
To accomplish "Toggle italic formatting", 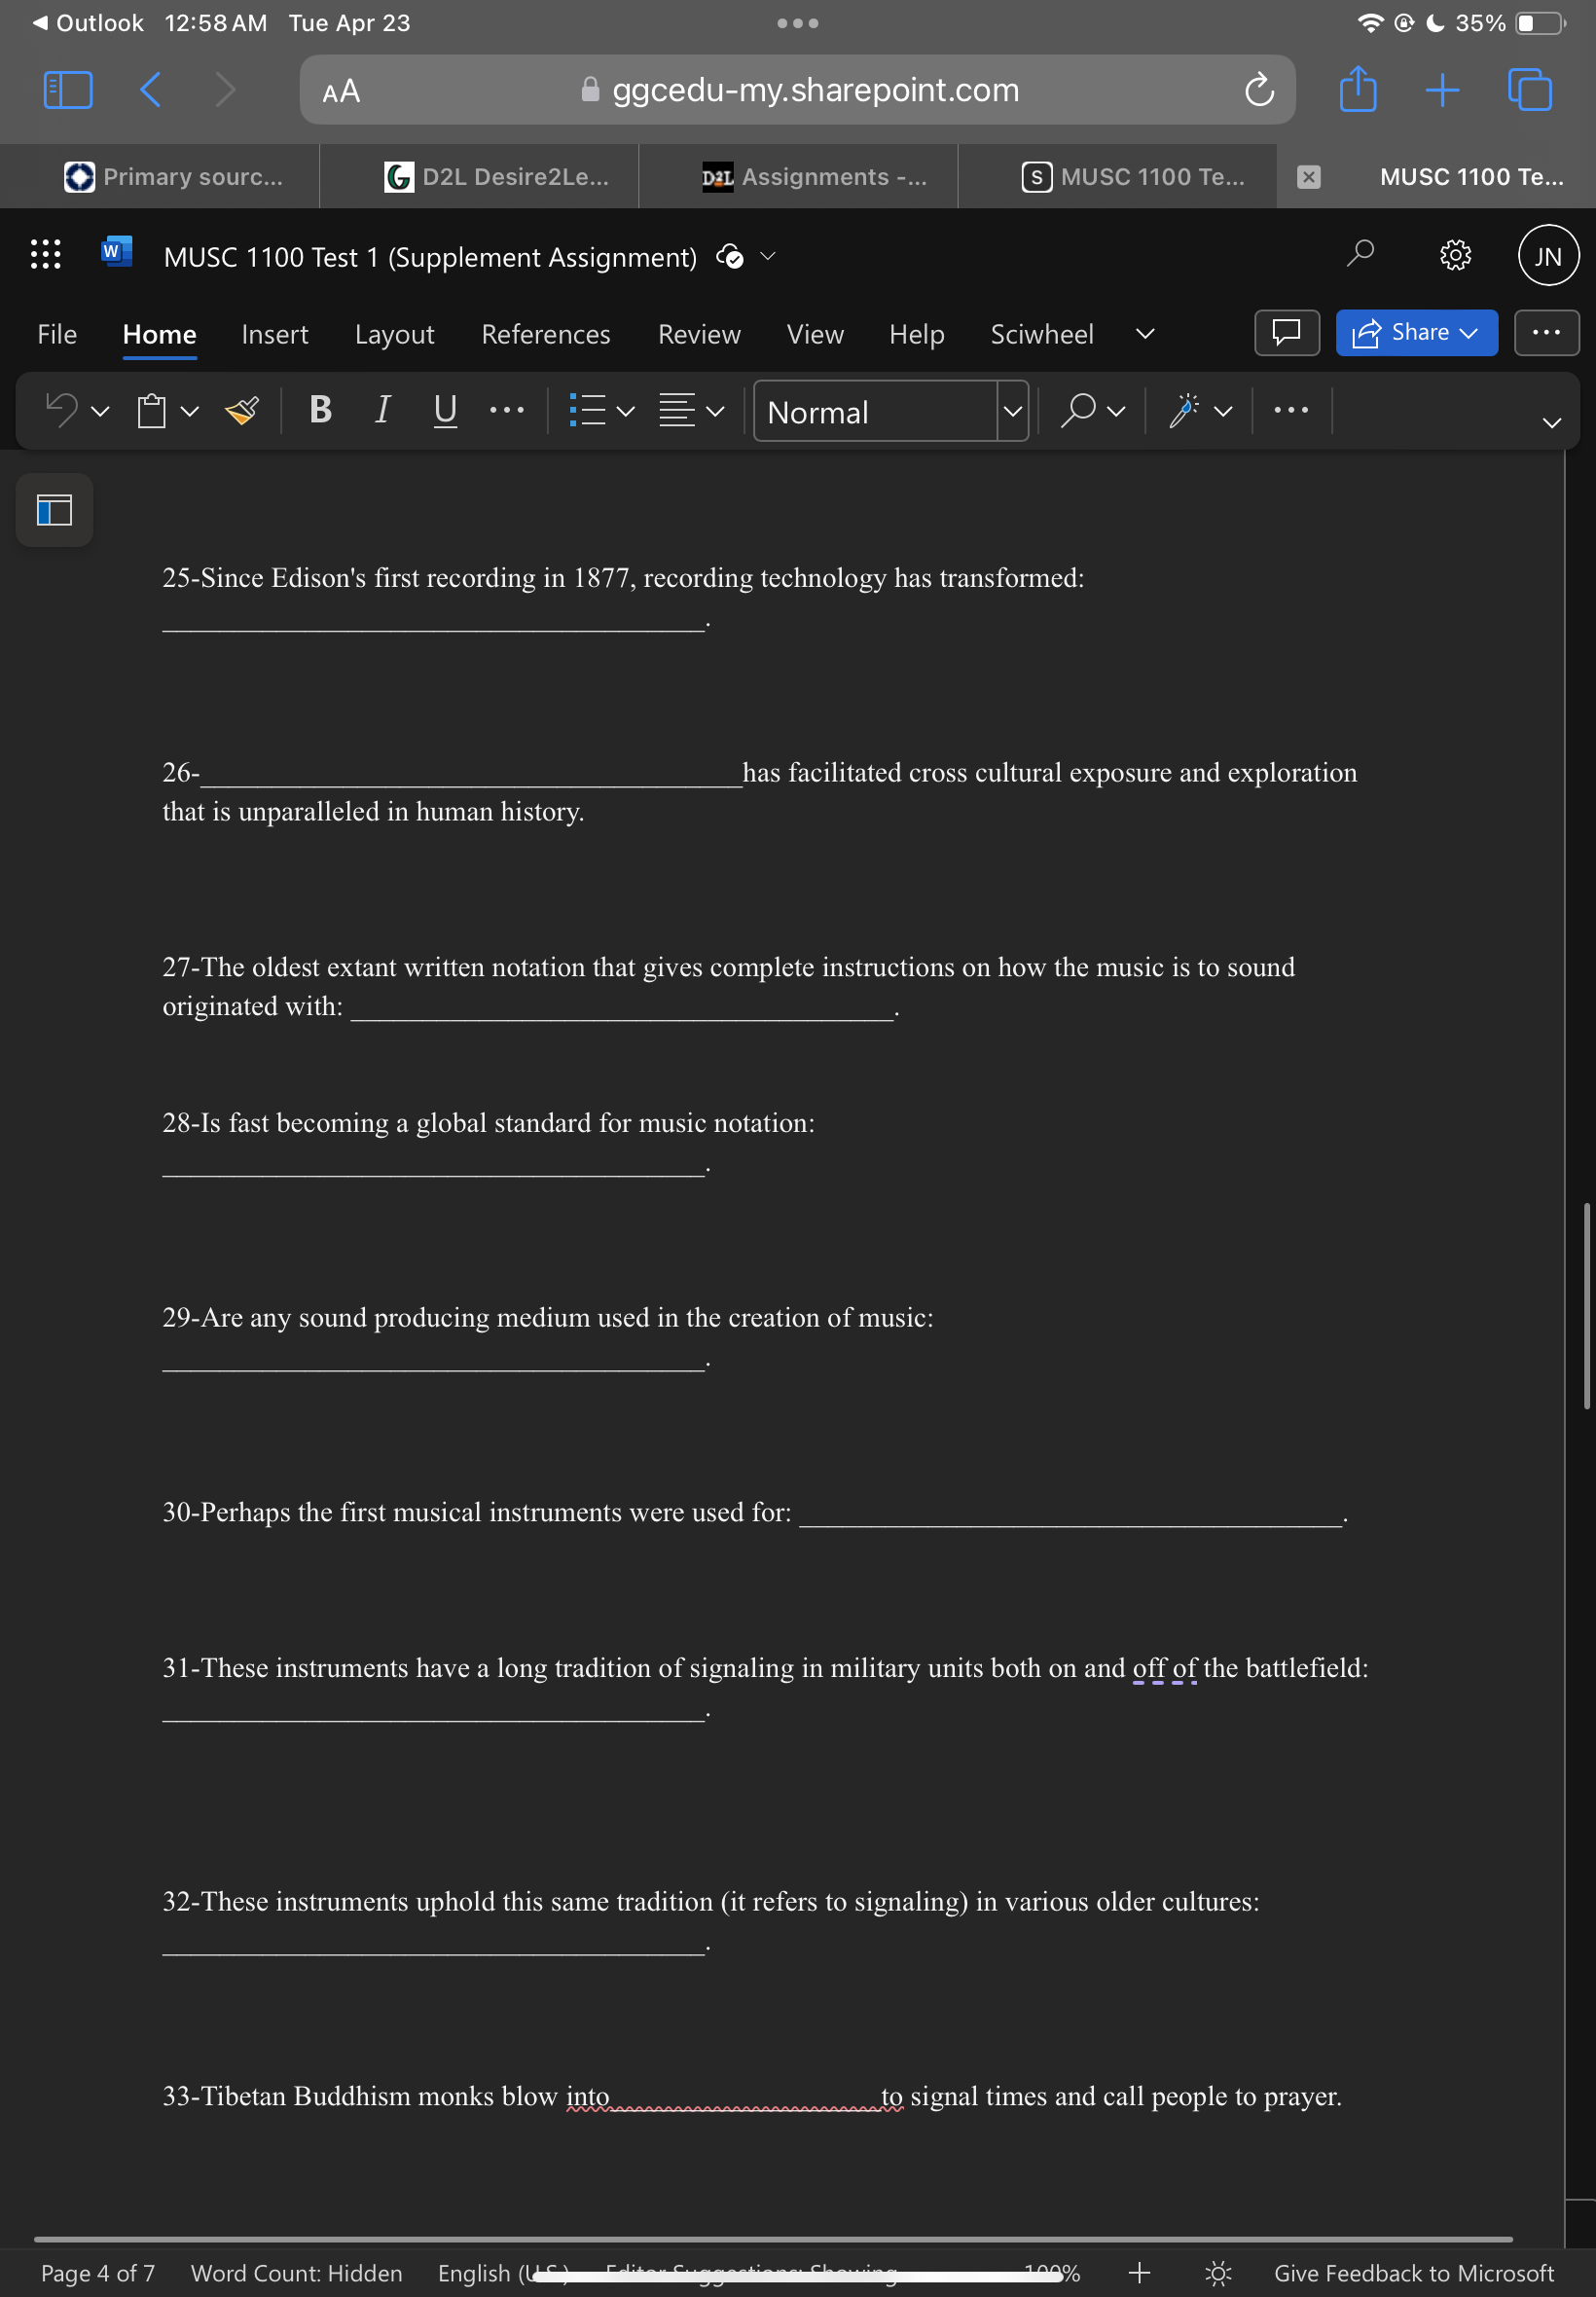I will coord(382,410).
